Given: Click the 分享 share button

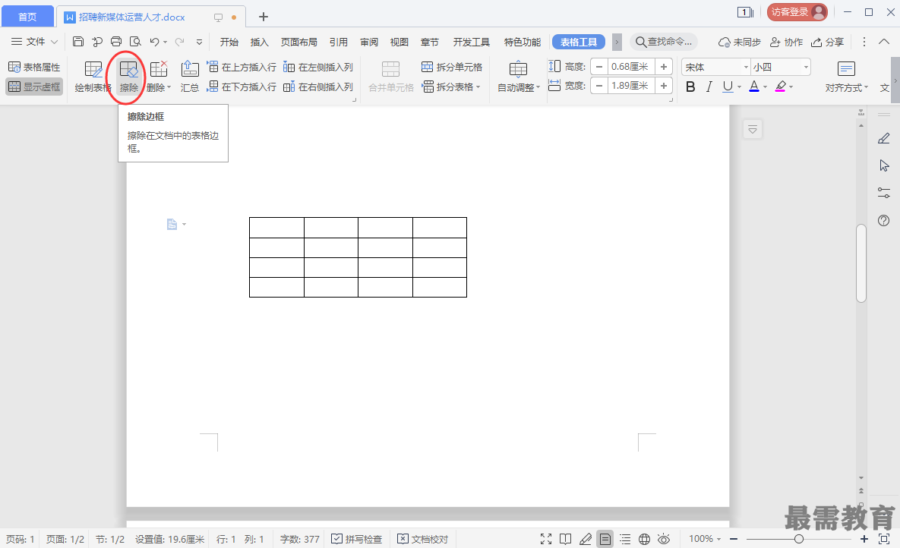Looking at the screenshot, I should 827,42.
